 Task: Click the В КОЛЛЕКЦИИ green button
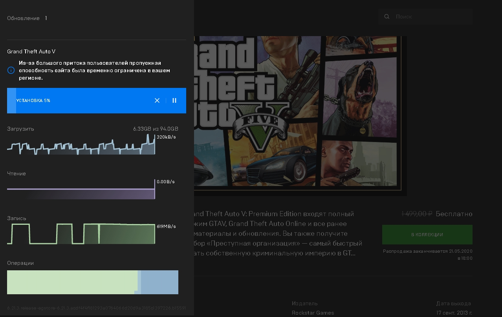427,234
